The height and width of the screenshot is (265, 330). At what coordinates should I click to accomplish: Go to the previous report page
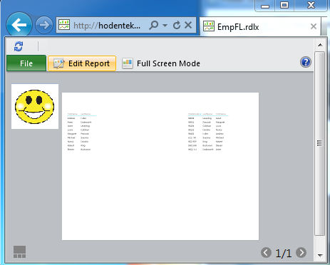[266, 253]
